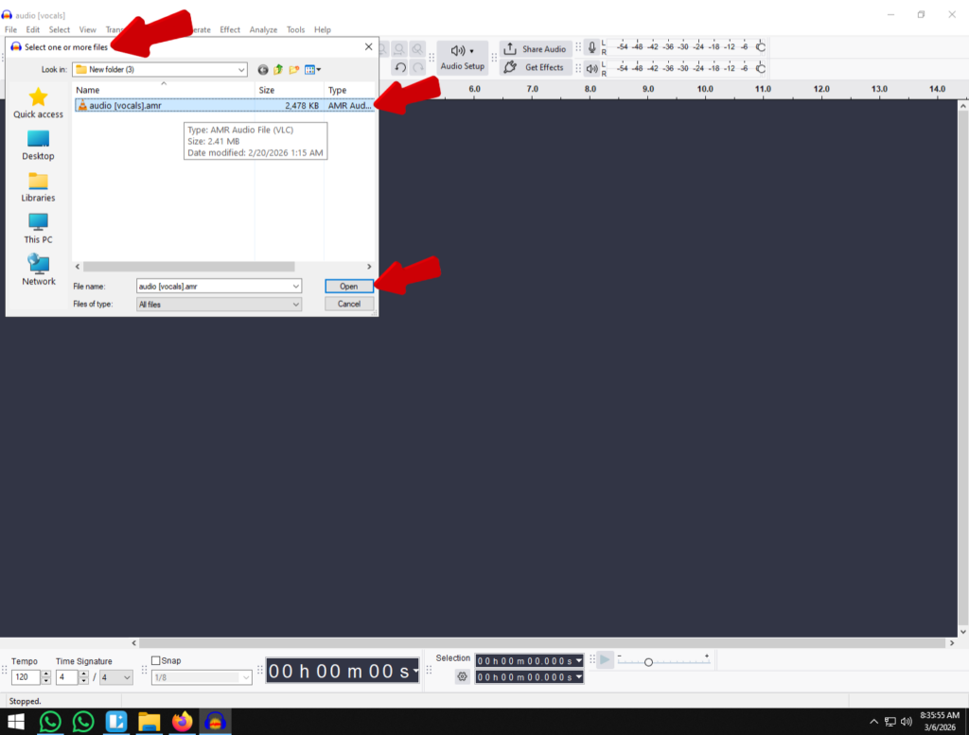Open the Tools menu
The image size is (969, 735).
pyautogui.click(x=295, y=29)
